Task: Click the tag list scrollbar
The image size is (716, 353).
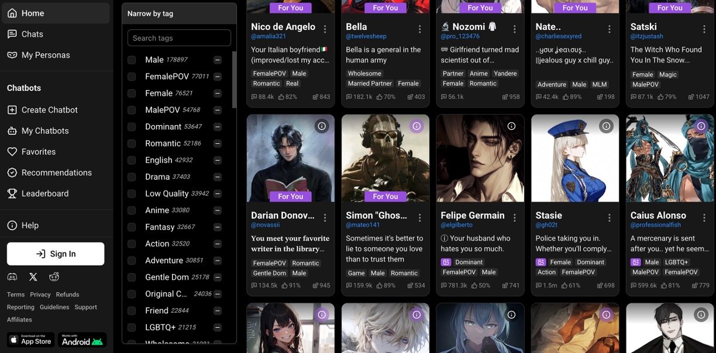Action: click(x=234, y=82)
